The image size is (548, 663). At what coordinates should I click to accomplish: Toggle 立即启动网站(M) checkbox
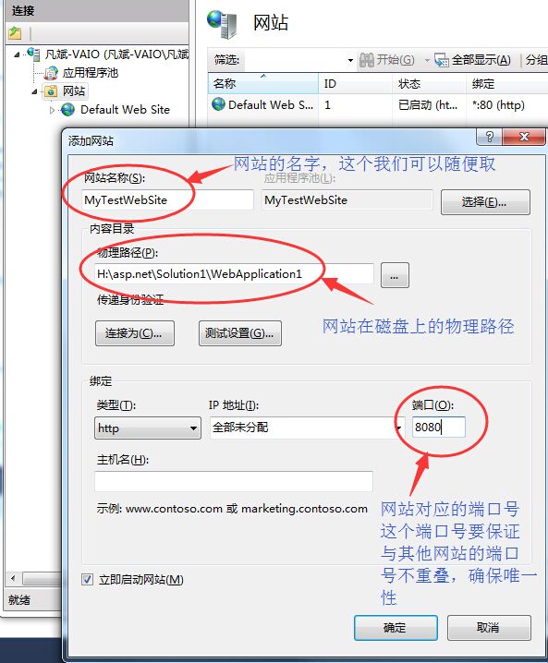(87, 579)
